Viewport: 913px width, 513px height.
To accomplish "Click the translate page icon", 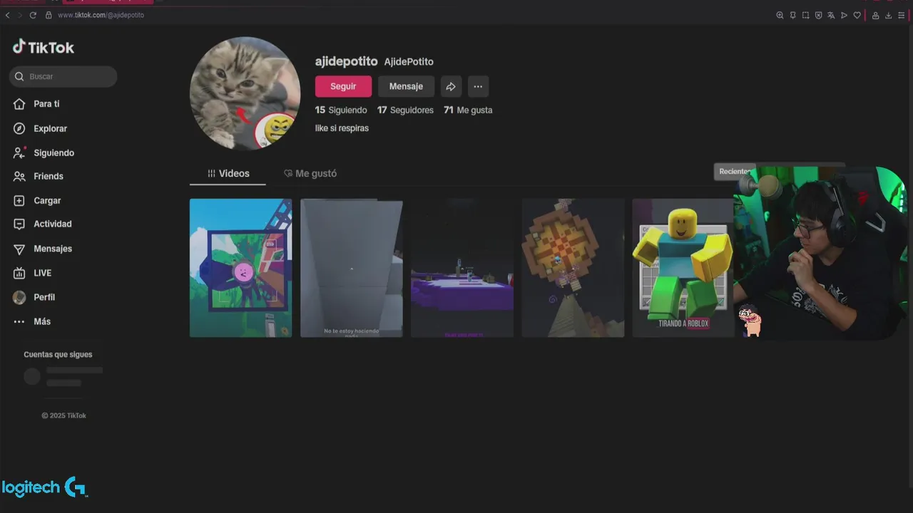I will tap(831, 15).
